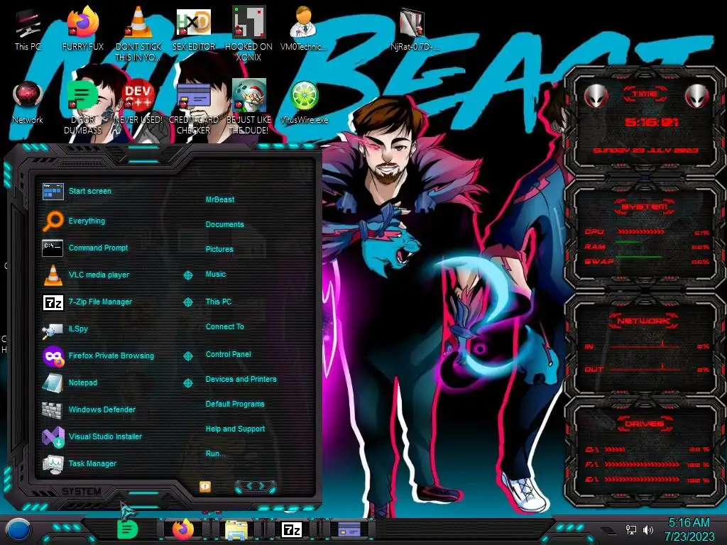Viewport: 727px width, 545px height.
Task: Open Pictures from the start menu
Action: tap(219, 249)
